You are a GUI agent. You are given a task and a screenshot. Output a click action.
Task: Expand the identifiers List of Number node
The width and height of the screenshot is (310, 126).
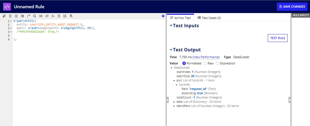[174, 106]
